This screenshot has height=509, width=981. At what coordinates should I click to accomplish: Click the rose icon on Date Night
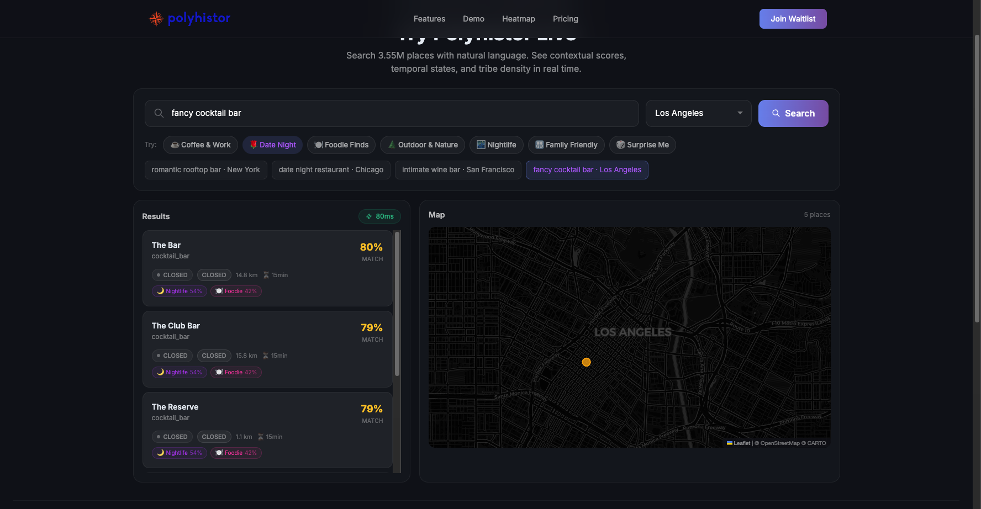[254, 145]
